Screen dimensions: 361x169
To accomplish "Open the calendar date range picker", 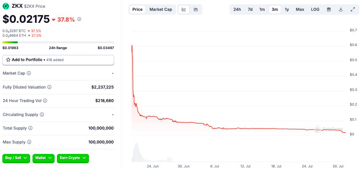I will click(x=329, y=9).
